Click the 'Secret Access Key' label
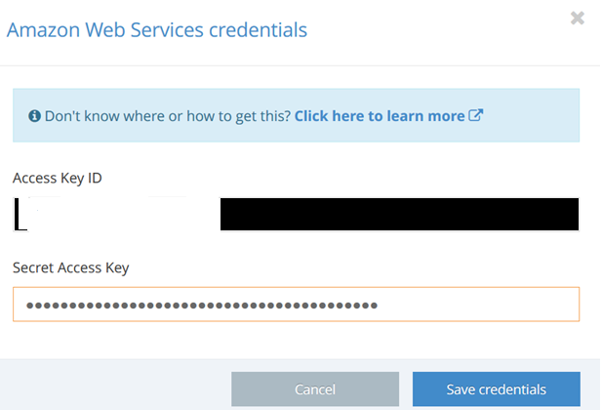This screenshot has height=410, width=602. pyautogui.click(x=70, y=267)
